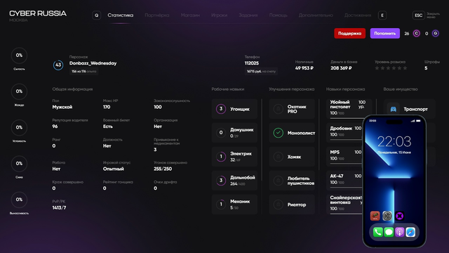Click the Уровень розыска star rating
This screenshot has height=253, width=449.
[391, 68]
